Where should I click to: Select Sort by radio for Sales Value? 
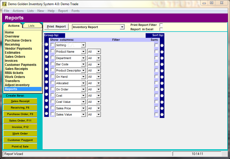point(162,115)
